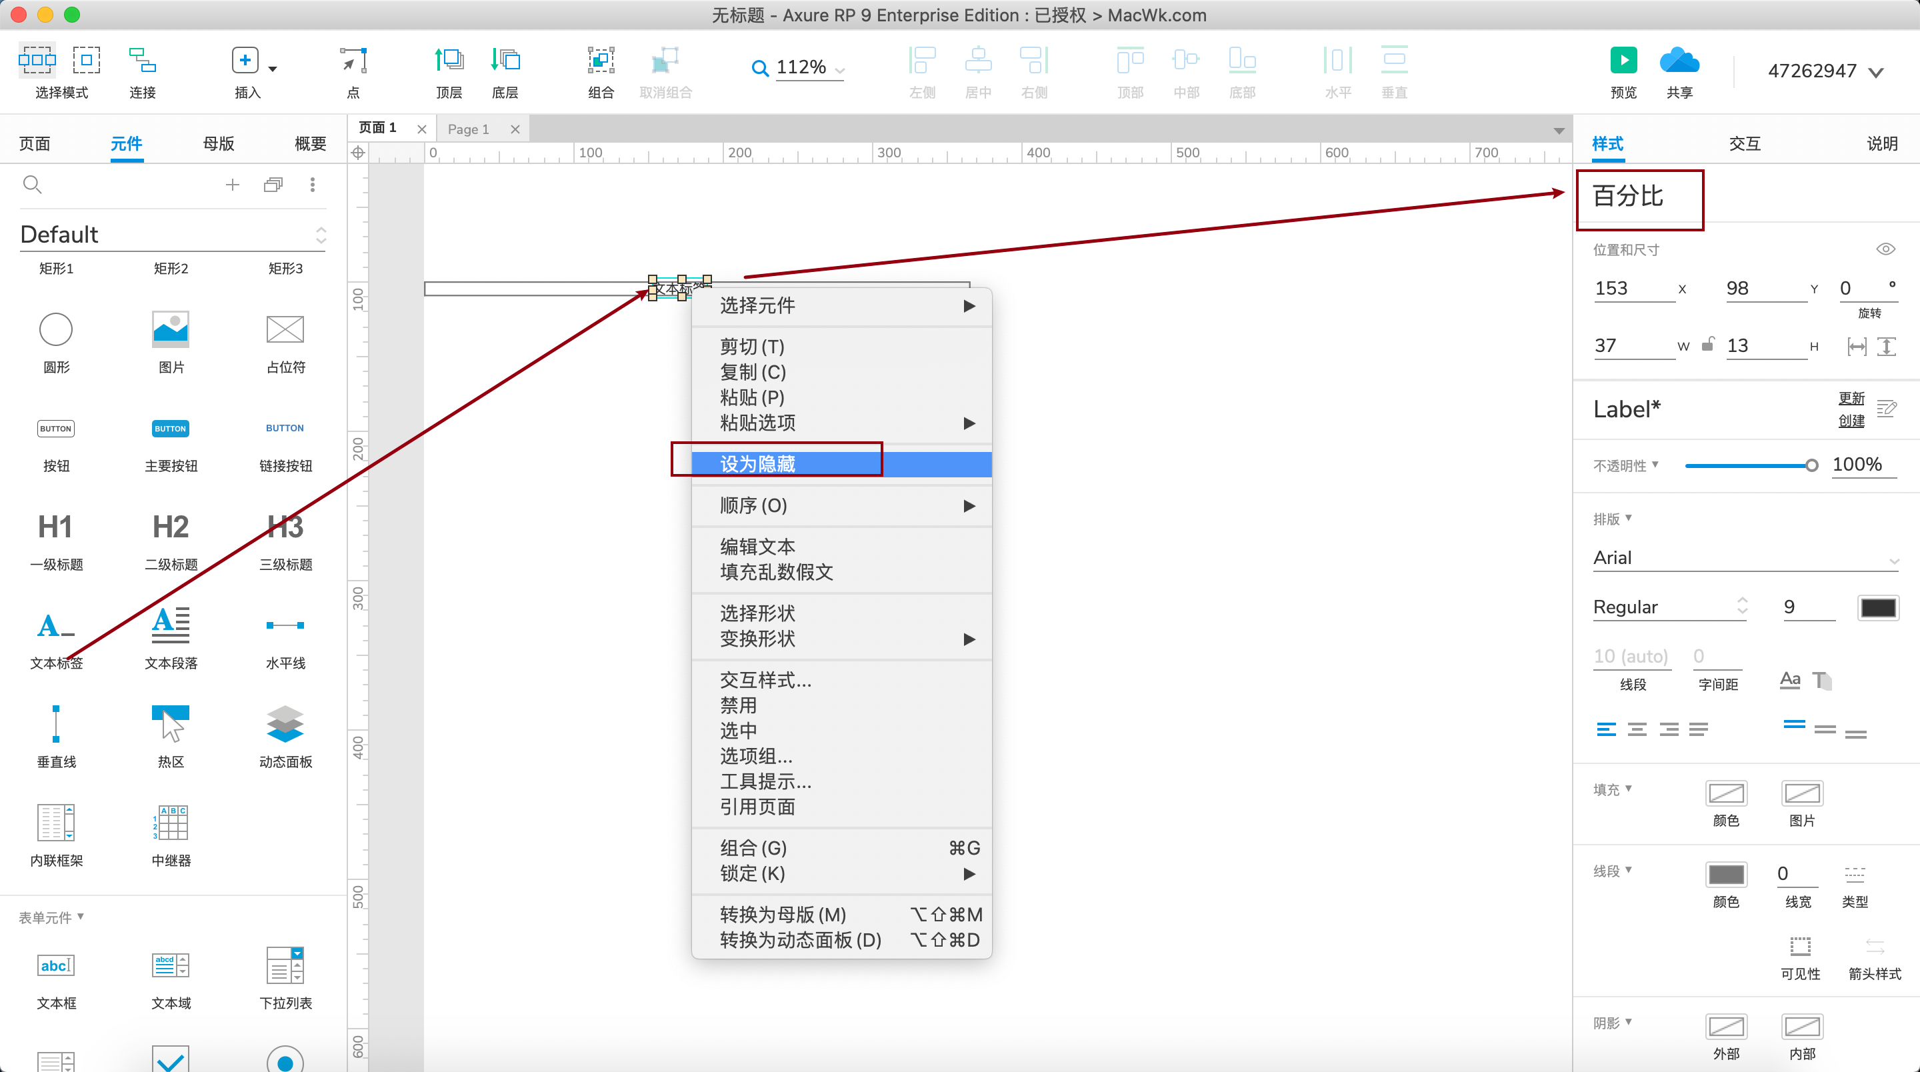Viewport: 1920px width, 1072px height.
Task: Click the Insert plus icon
Action: click(245, 59)
